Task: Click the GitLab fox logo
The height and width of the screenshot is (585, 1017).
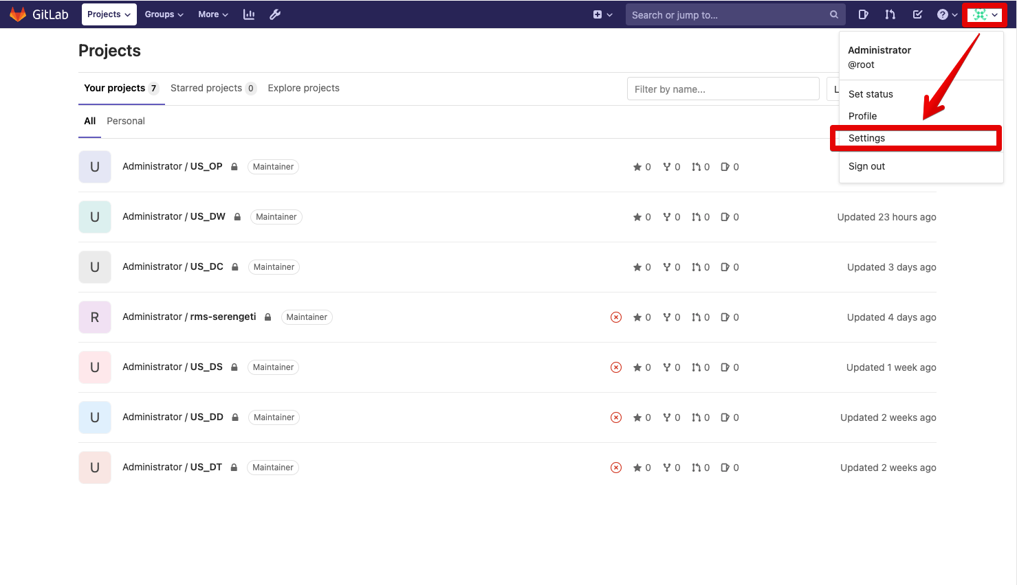Action: coord(18,14)
